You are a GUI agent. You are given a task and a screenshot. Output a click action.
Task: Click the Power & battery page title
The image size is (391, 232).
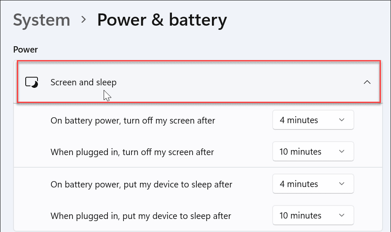pyautogui.click(x=162, y=20)
